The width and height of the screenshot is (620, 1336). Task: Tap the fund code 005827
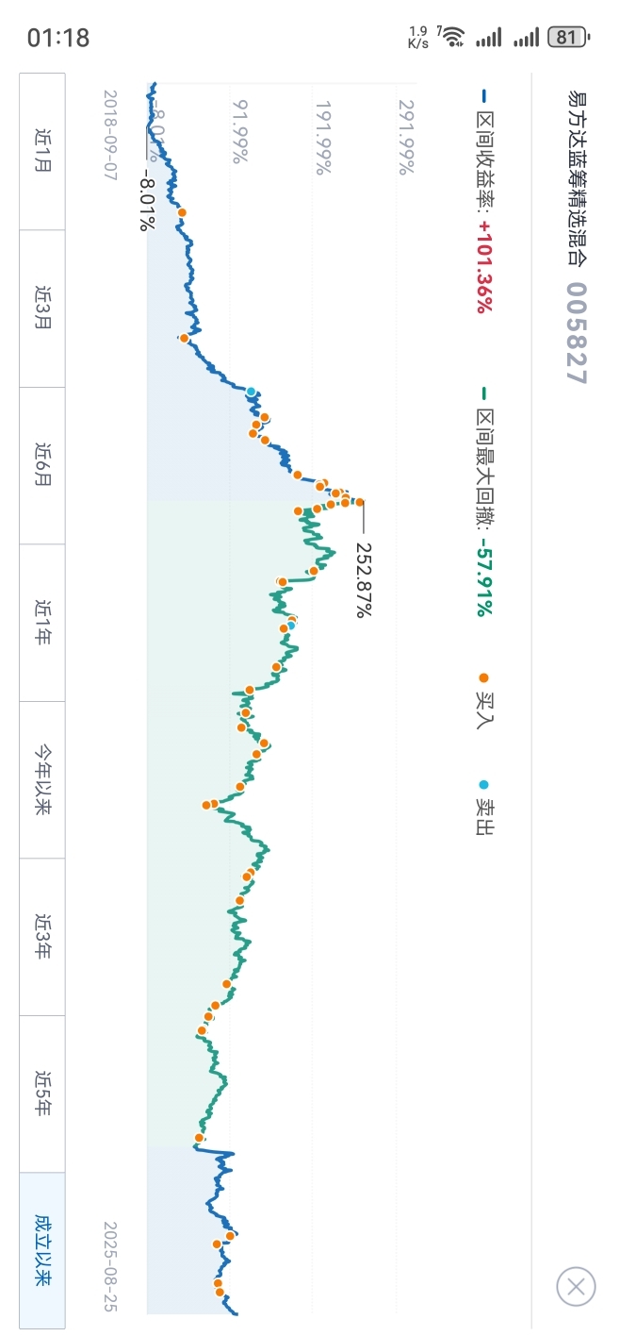pos(576,333)
